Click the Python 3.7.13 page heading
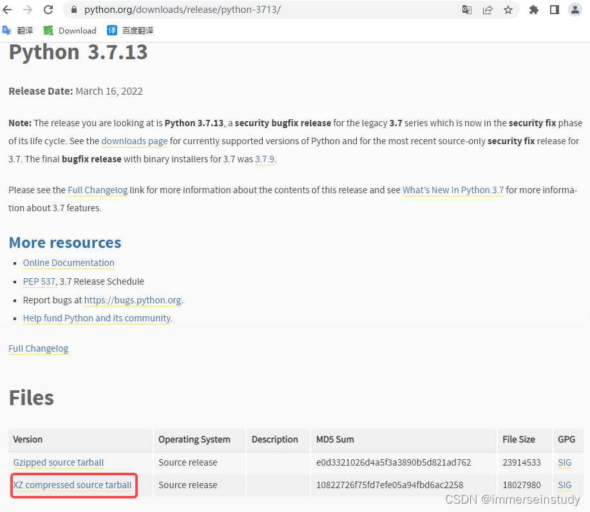The height and width of the screenshot is (512, 590). (x=78, y=52)
